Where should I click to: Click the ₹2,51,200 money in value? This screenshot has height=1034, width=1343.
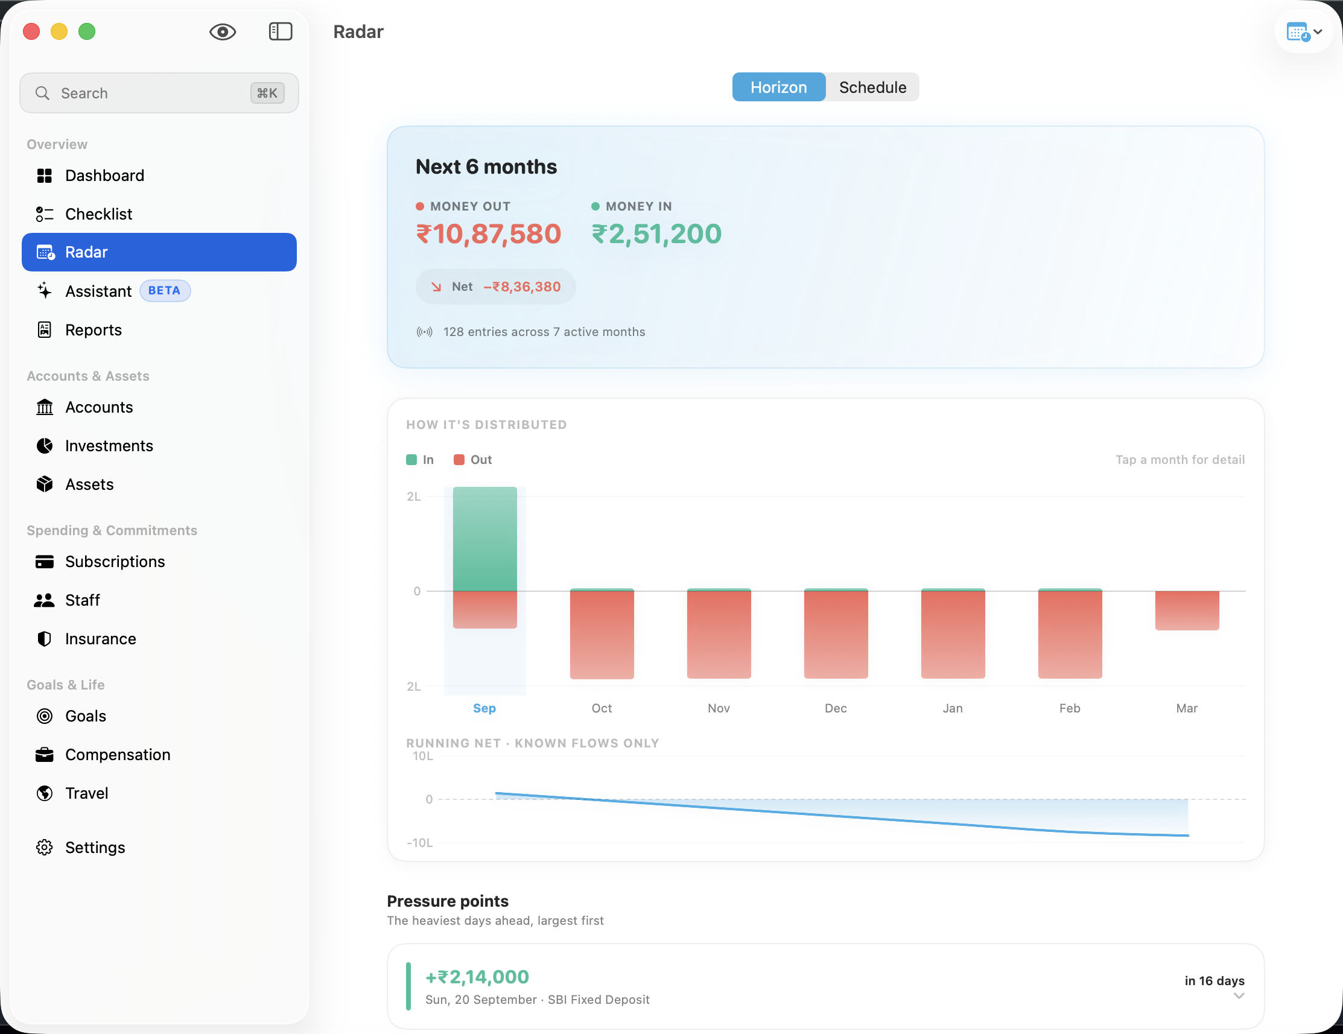pyautogui.click(x=656, y=234)
